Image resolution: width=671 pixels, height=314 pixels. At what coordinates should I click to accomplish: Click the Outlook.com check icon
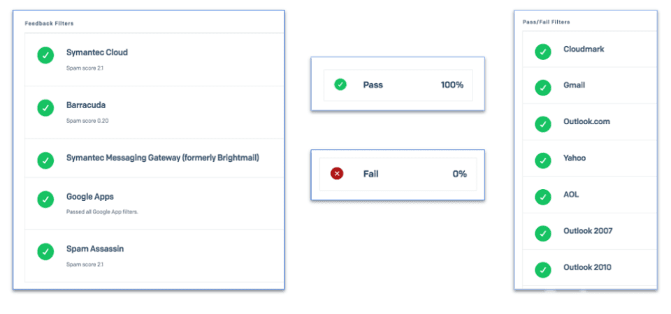(x=543, y=124)
